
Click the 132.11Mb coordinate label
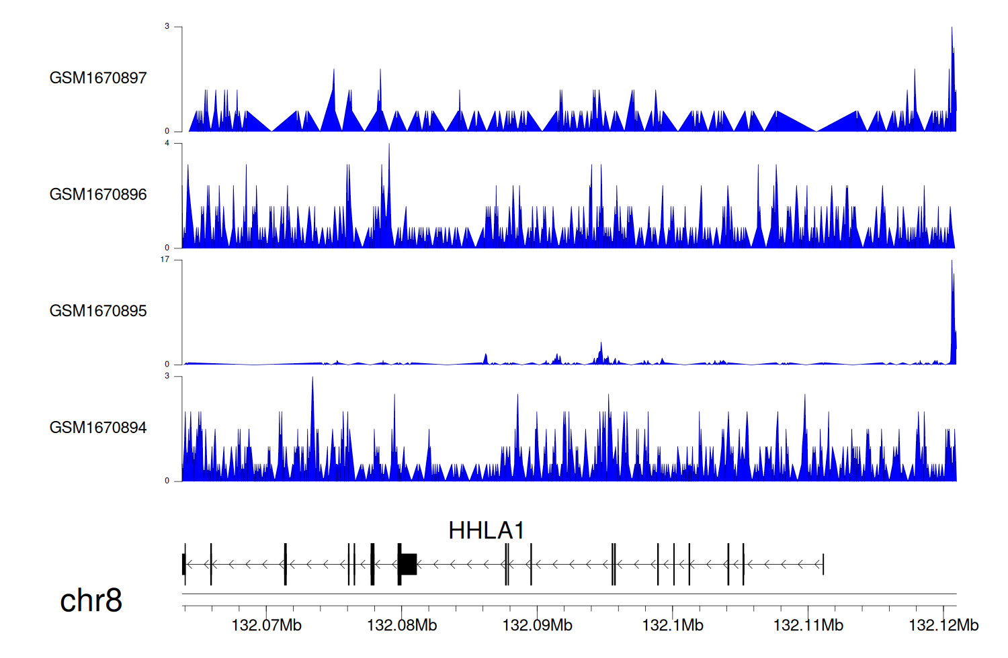point(808,626)
